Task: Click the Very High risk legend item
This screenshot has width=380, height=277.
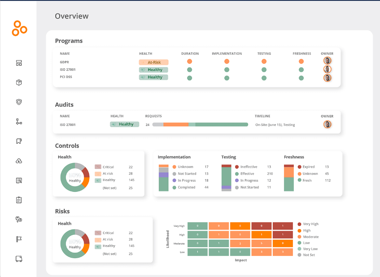Action: (308, 224)
